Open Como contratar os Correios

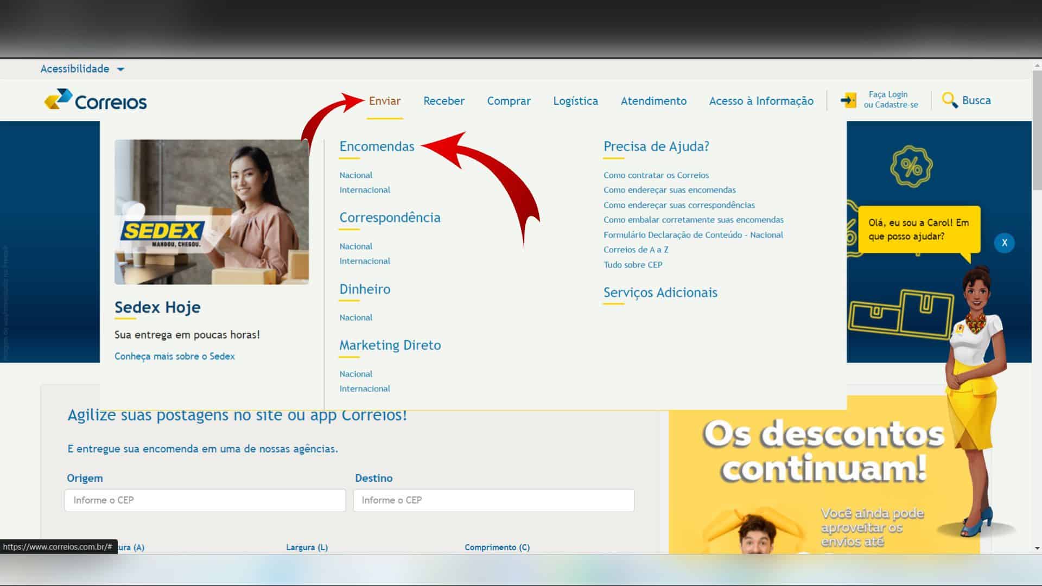(656, 175)
